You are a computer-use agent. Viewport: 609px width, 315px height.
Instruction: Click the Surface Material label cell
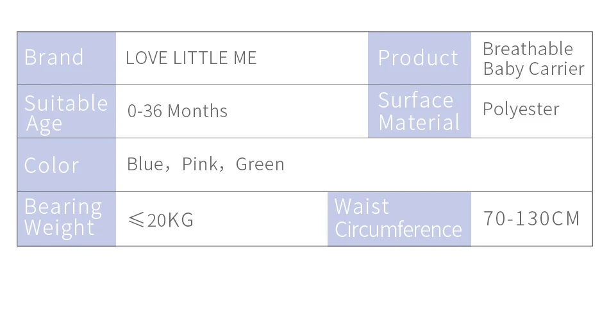(419, 111)
